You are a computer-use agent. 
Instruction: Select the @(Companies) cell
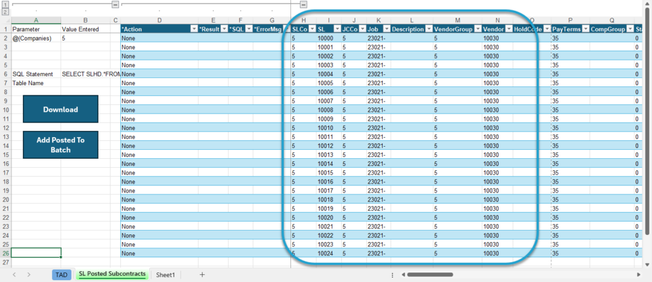tap(36, 38)
